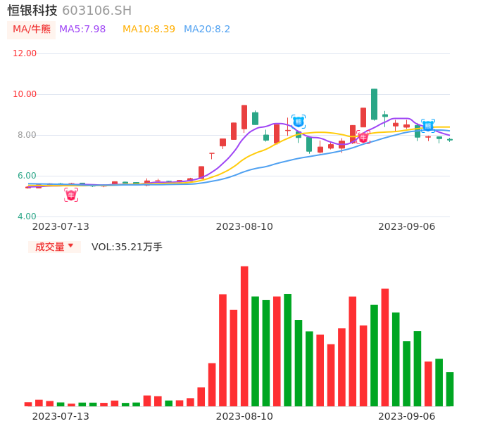The width and height of the screenshot is (483, 426).
Task: Click the last green volume bar on the right
Action: (x=450, y=389)
